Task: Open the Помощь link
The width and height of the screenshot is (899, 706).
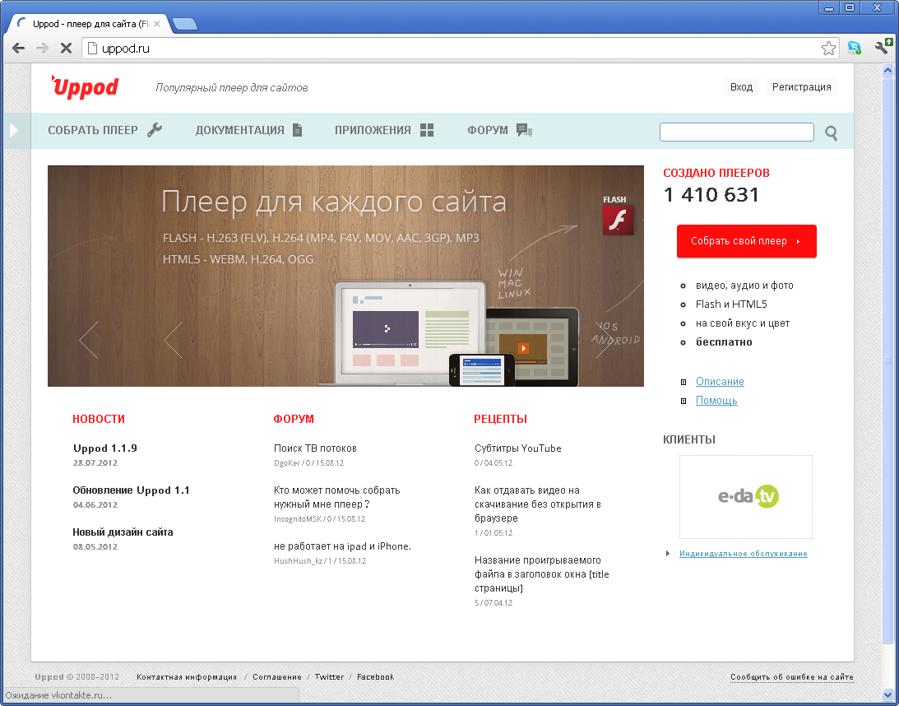Action: tap(716, 401)
